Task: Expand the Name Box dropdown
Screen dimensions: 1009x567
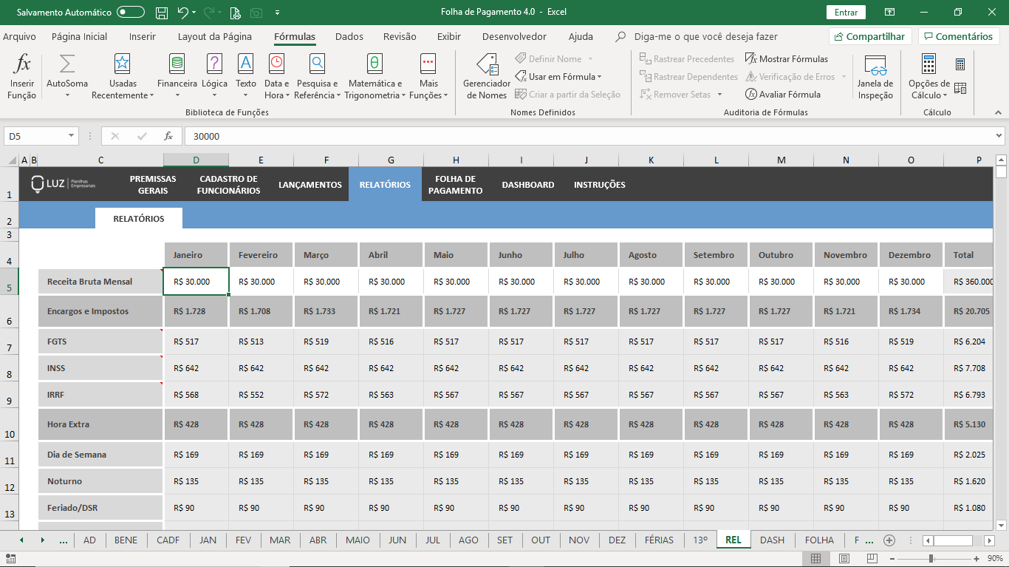Action: pos(72,136)
